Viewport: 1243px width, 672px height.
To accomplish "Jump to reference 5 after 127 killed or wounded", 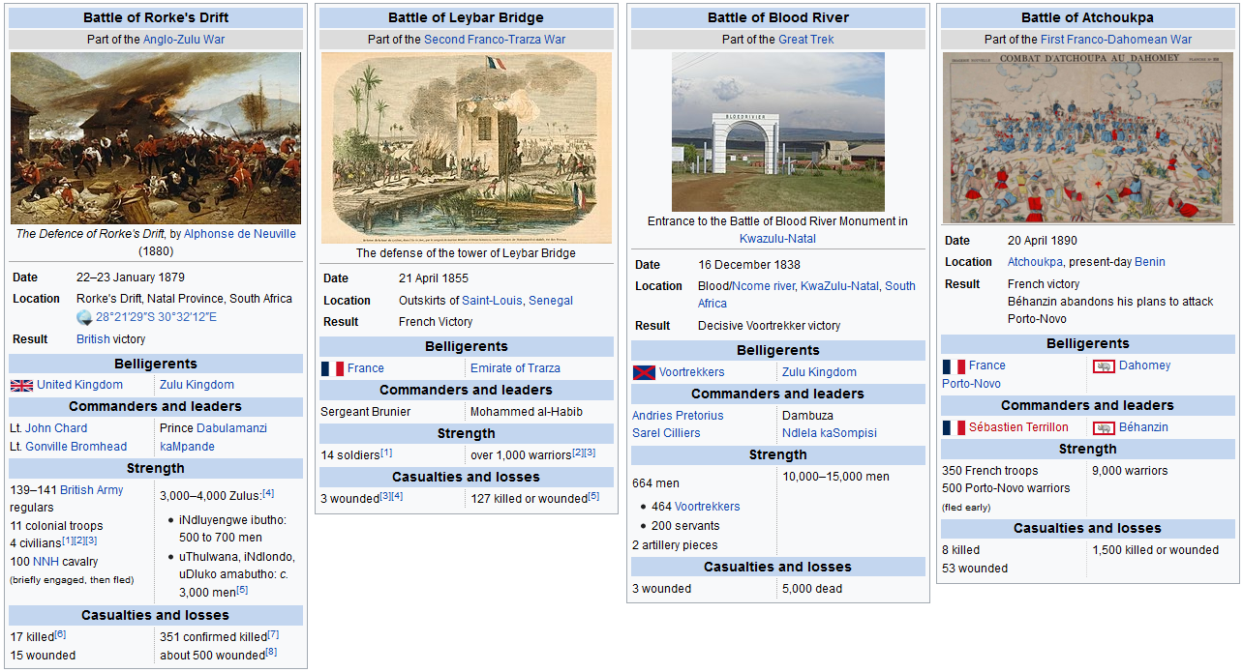I will pos(594,496).
